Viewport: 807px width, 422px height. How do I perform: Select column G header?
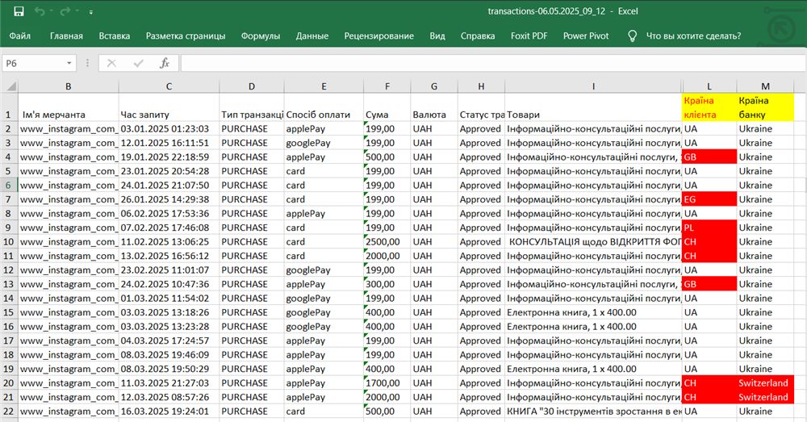coord(434,86)
